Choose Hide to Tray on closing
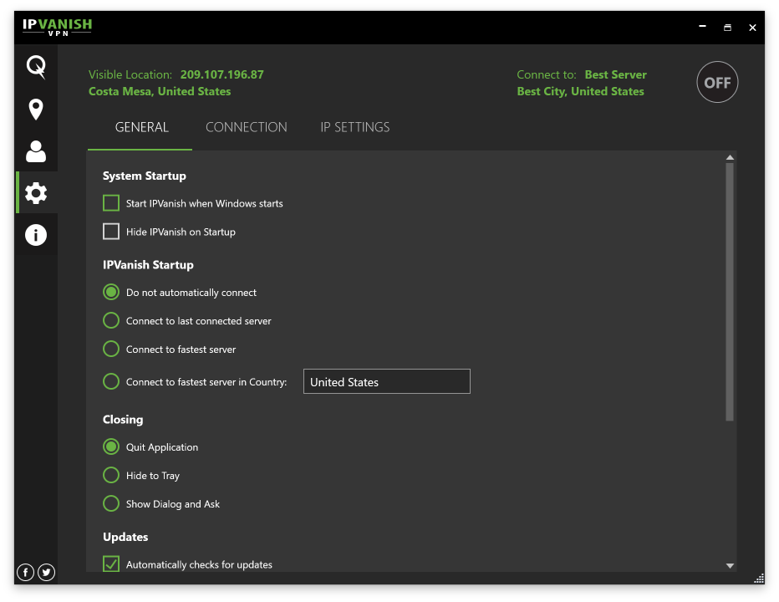Screen dimensions: 779x602 [x=111, y=475]
